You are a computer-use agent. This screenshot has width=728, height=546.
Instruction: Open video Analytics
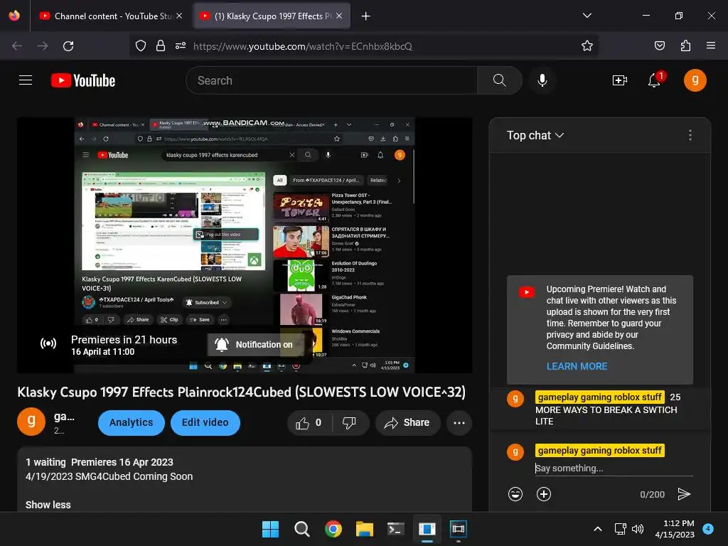[x=132, y=422]
